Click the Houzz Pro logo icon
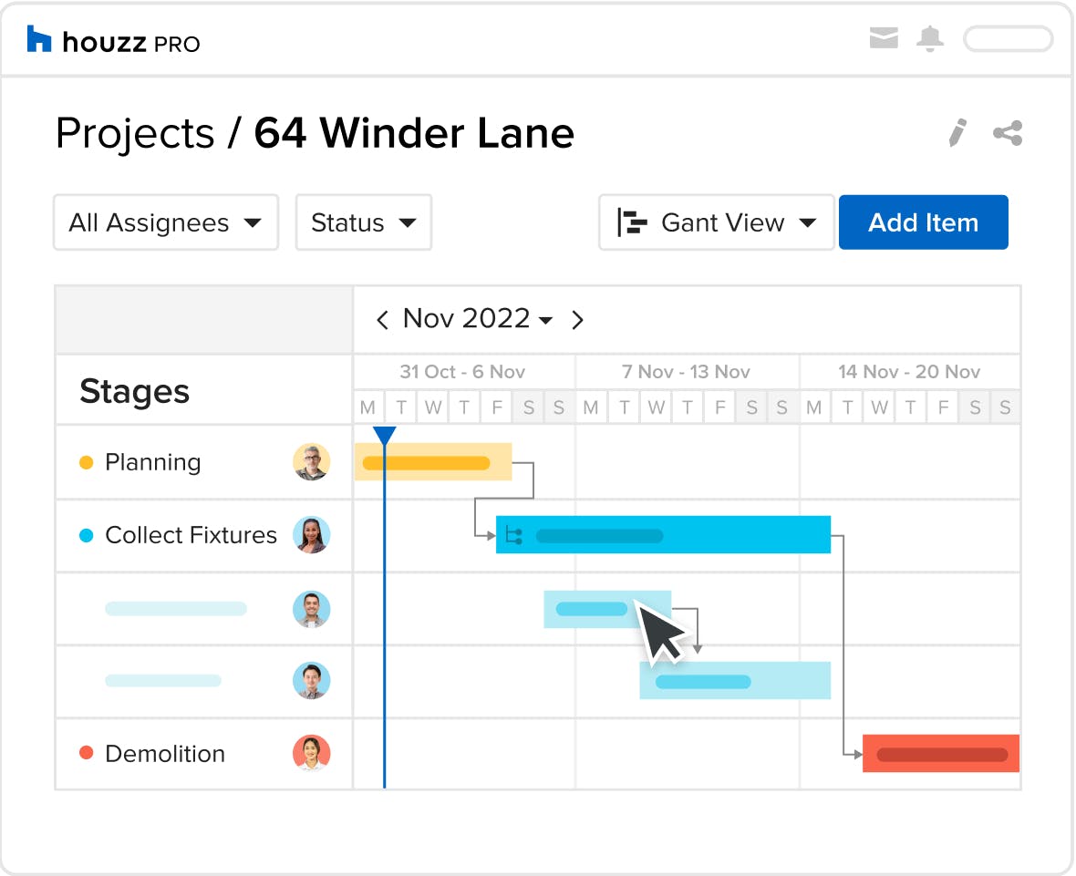Screen dimensions: 1076x876 [x=39, y=39]
